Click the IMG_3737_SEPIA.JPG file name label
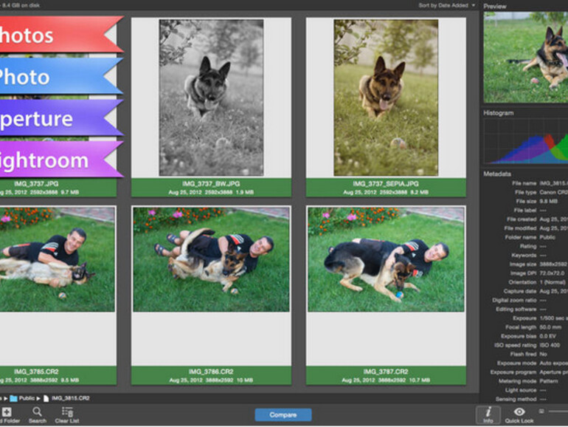568x427 pixels. coord(386,184)
